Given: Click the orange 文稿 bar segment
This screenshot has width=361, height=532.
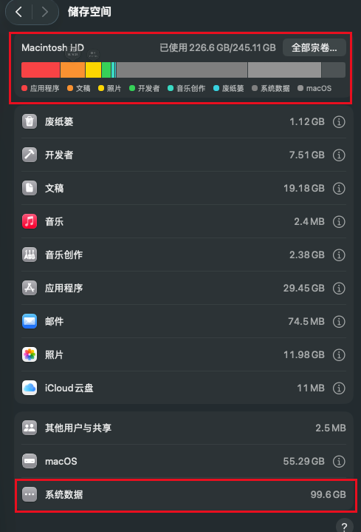Looking at the screenshot, I should click(72, 70).
